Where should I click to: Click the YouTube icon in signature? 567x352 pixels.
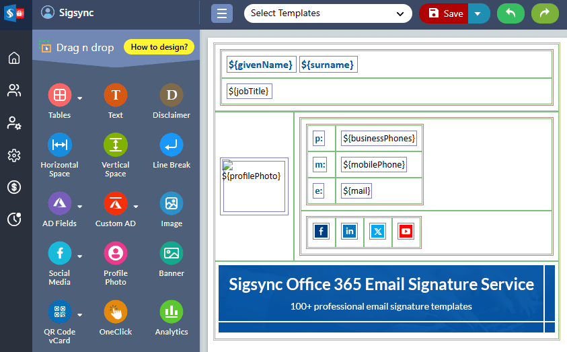[406, 232]
